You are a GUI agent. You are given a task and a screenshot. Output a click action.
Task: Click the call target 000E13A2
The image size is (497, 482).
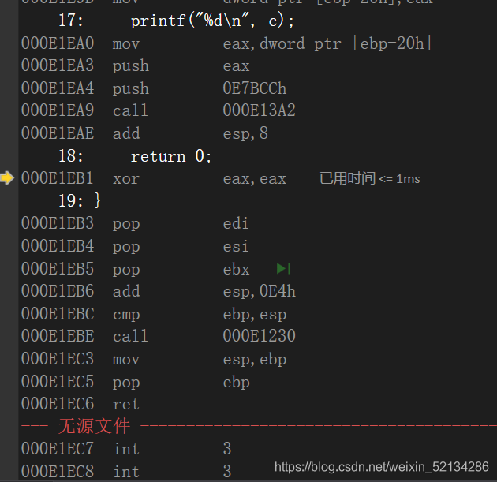259,110
